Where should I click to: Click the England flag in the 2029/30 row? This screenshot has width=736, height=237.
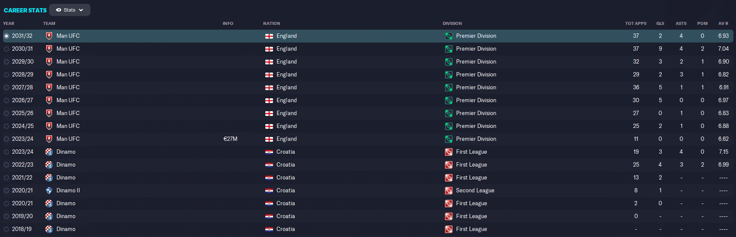pos(269,62)
